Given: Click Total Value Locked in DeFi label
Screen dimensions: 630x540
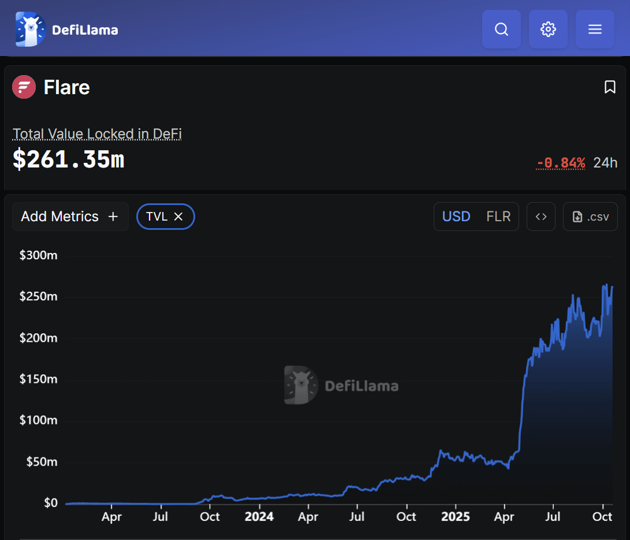Looking at the screenshot, I should (x=97, y=134).
